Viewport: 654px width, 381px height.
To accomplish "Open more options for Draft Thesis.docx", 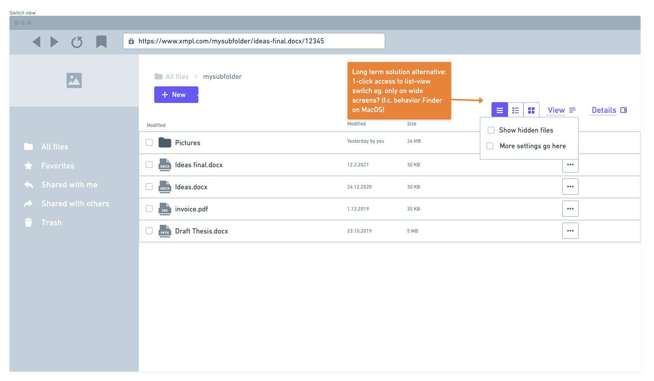I will [570, 231].
